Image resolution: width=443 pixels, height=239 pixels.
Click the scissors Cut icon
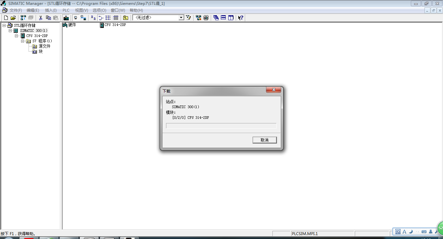tap(41, 18)
